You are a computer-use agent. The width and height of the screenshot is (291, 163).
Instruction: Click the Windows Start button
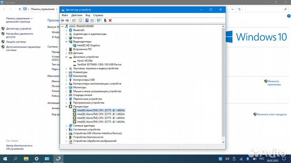[5, 158]
